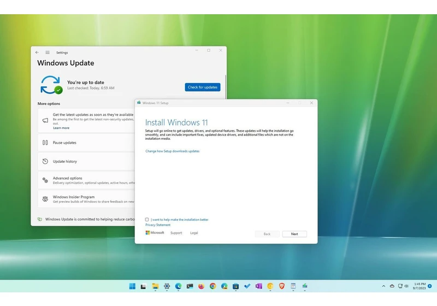The image size is (437, 306).
Task: Click the Windows Update sync status icon
Action: [51, 85]
